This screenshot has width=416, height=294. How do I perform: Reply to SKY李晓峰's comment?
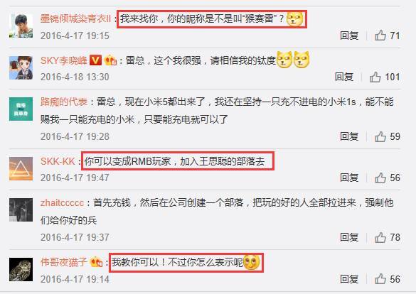pos(344,77)
